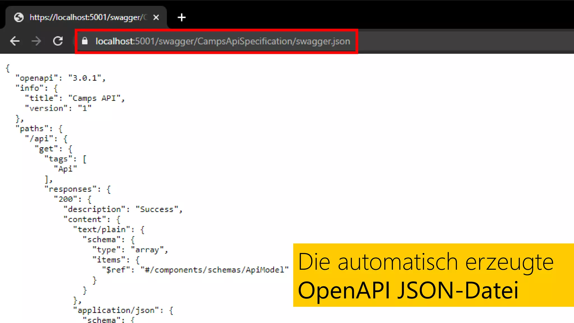This screenshot has height=323, width=574.
Task: Click the "title": "Camps API" line
Action: pyautogui.click(x=75, y=98)
